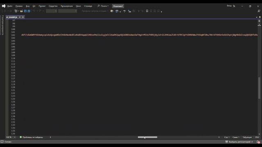Click the Save All icon

point(29,11)
